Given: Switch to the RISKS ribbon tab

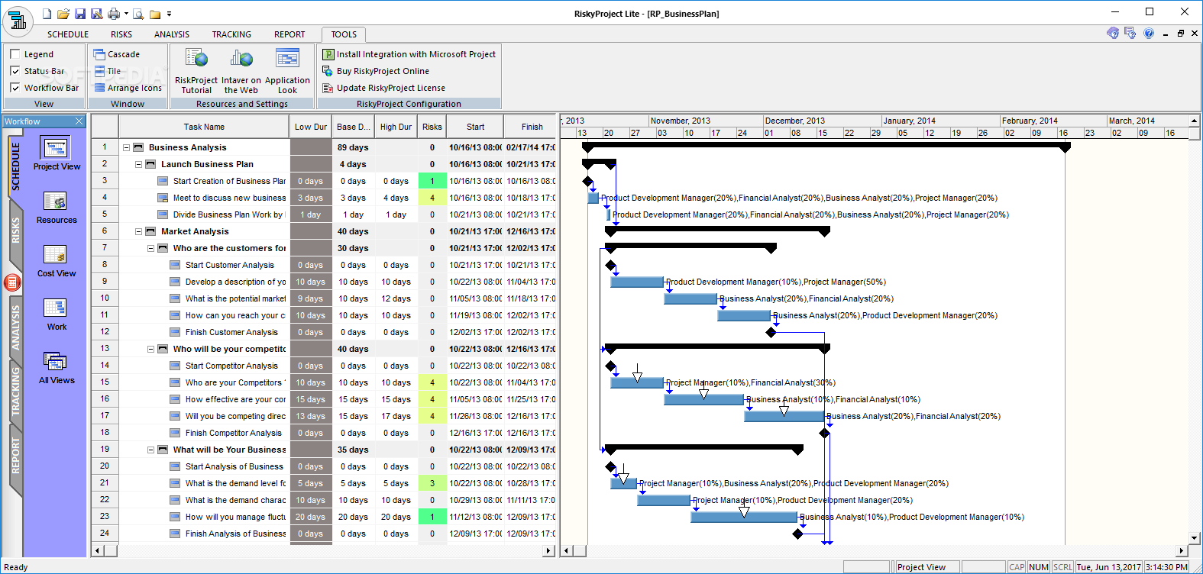Looking at the screenshot, I should pyautogui.click(x=121, y=34).
